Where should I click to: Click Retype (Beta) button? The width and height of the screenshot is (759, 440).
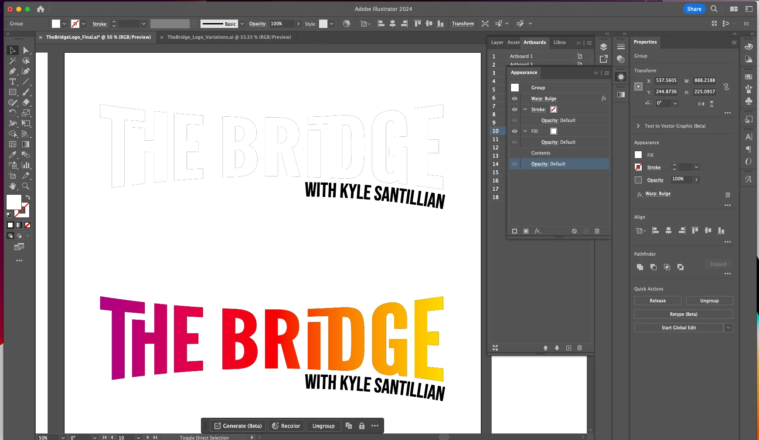tap(684, 315)
